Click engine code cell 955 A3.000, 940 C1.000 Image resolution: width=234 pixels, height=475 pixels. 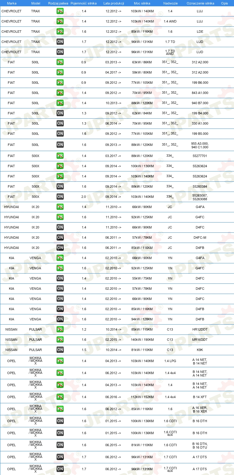(200, 145)
